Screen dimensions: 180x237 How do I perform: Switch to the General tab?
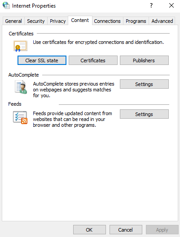(x=13, y=21)
